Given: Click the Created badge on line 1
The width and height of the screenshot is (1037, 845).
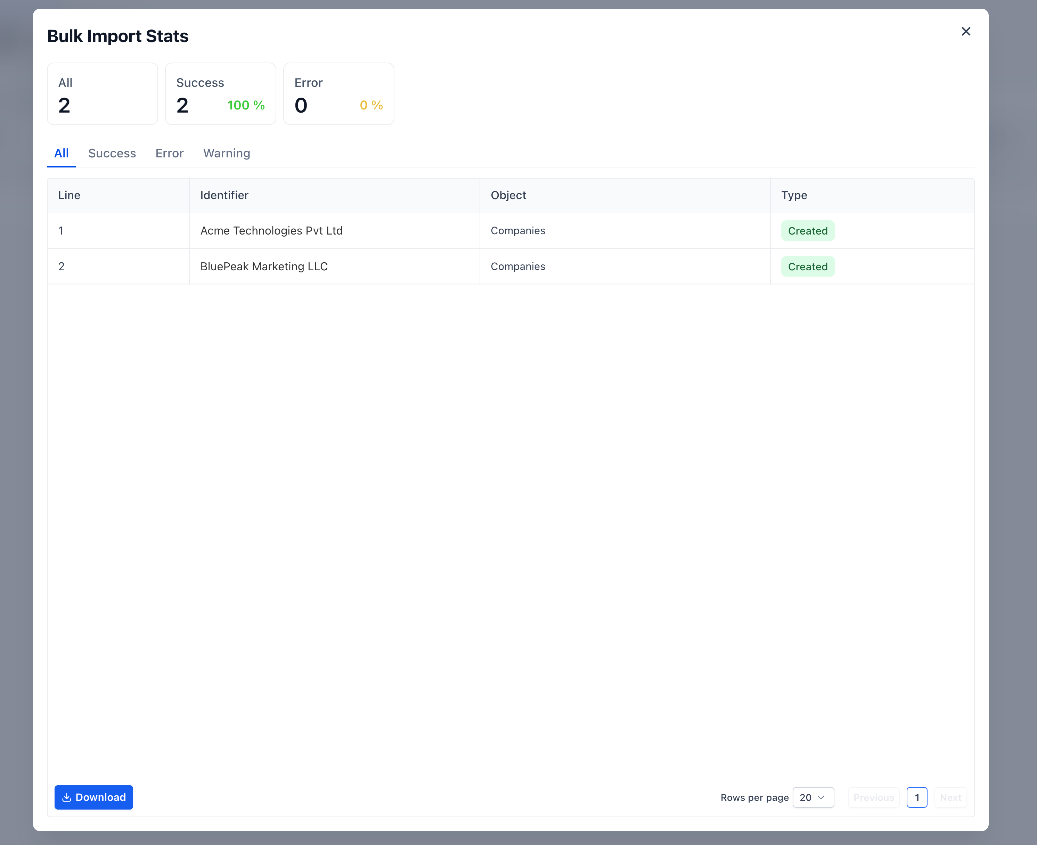Looking at the screenshot, I should pos(807,231).
